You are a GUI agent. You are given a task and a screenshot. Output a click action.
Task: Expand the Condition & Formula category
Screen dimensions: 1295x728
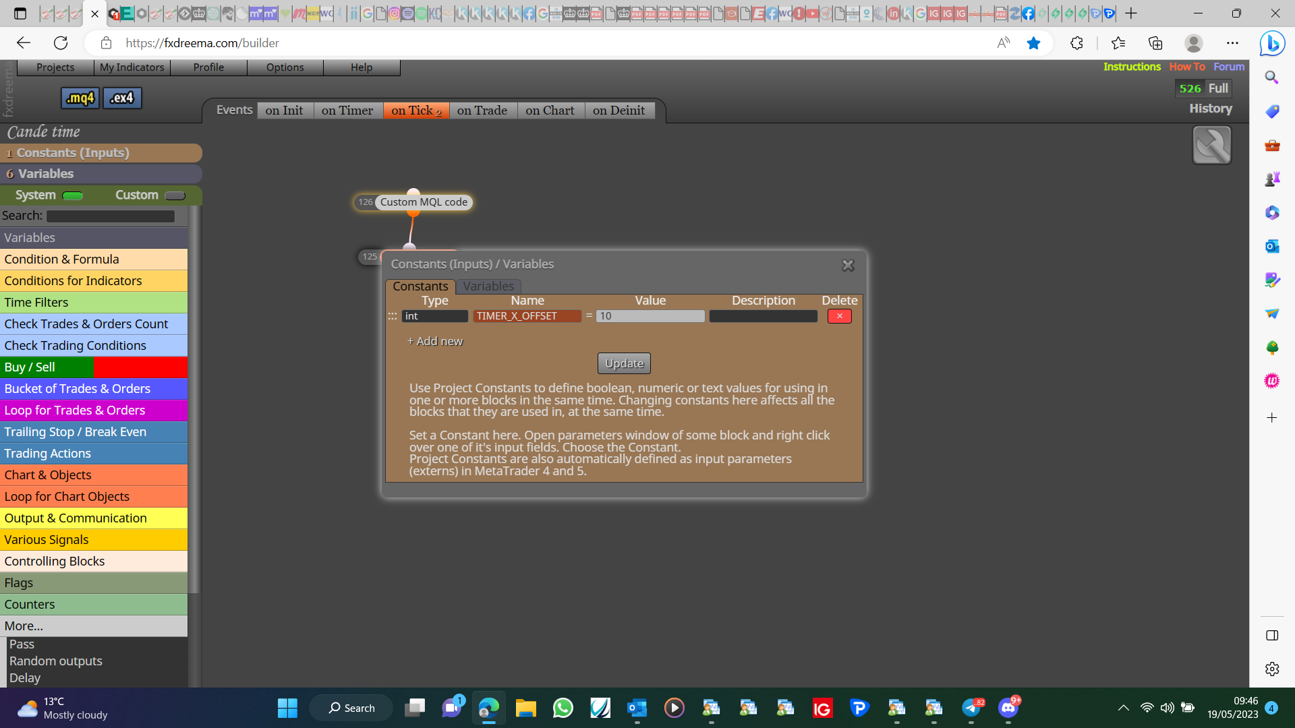point(94,260)
